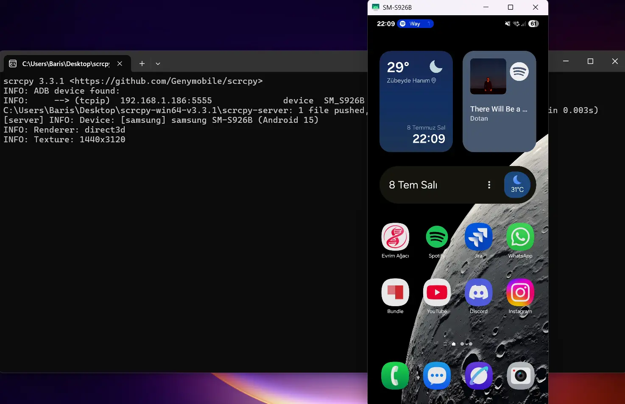Image resolution: width=625 pixels, height=404 pixels.
Task: Click the 192.168.1.186:5555 address in terminal
Action: click(x=166, y=100)
